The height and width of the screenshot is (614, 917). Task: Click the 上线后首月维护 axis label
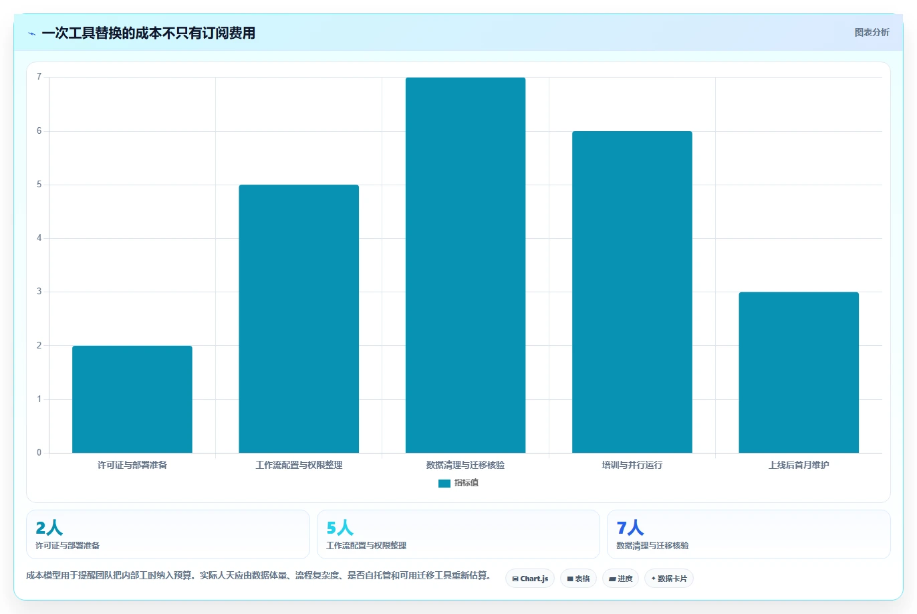[799, 465]
